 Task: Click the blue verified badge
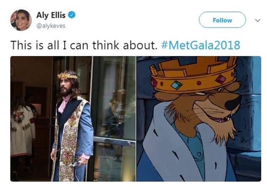click(x=72, y=16)
